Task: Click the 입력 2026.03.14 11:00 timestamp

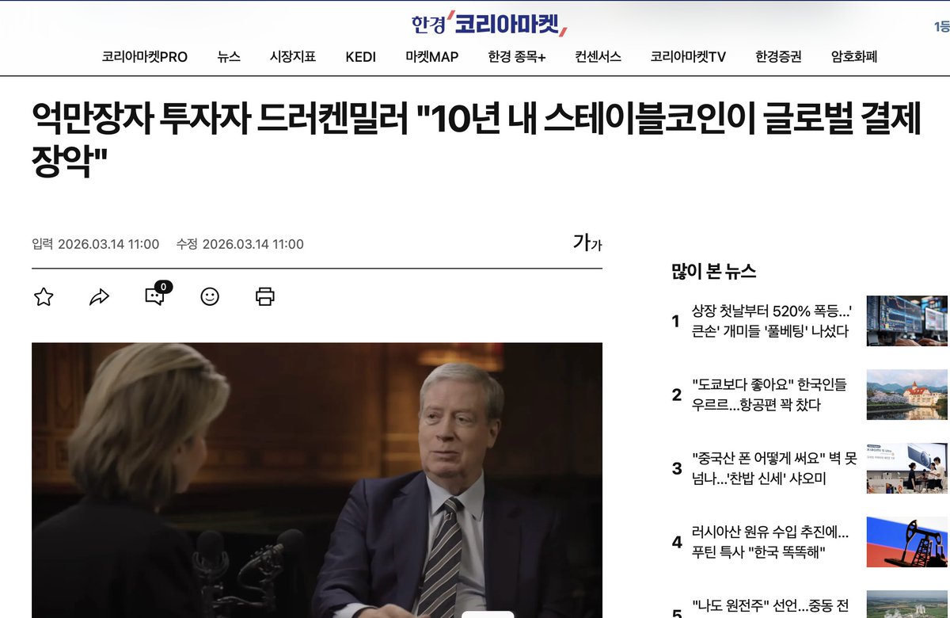Action: 96,244
